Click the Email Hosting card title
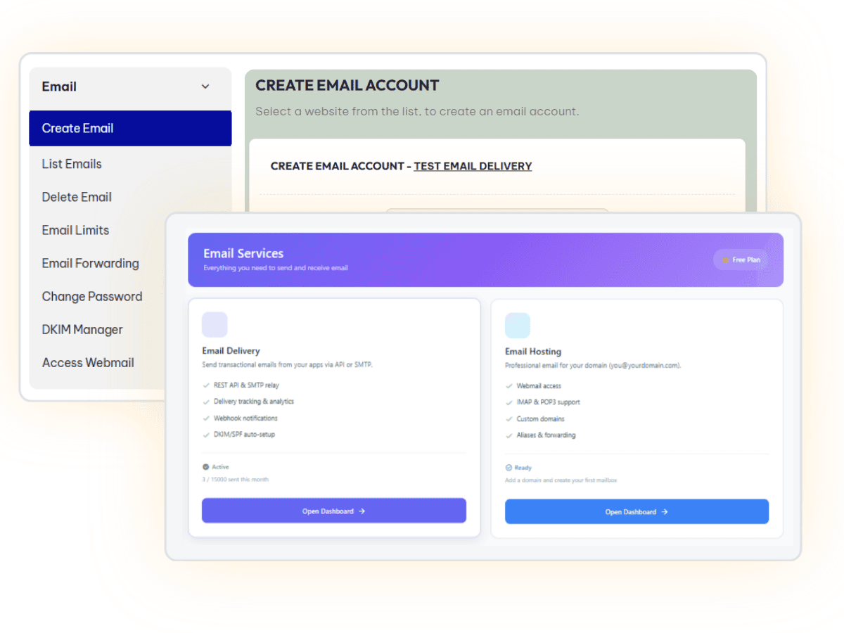This screenshot has height=633, width=844. point(533,351)
